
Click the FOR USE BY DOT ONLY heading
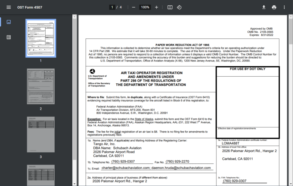[248, 69]
